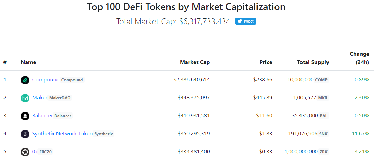375x162 pixels.
Task: Sort by Total Supply column header
Action: (x=313, y=62)
